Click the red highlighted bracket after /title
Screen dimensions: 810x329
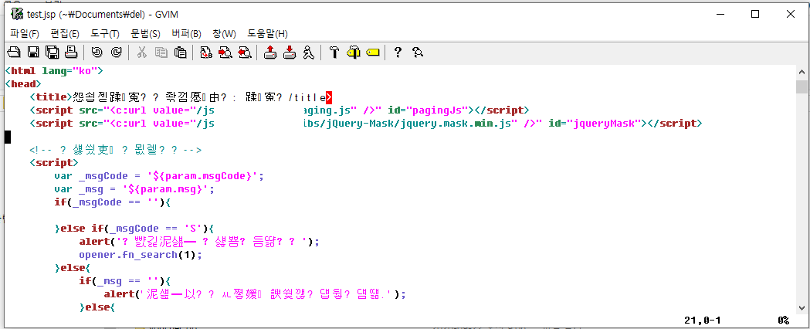click(x=328, y=97)
